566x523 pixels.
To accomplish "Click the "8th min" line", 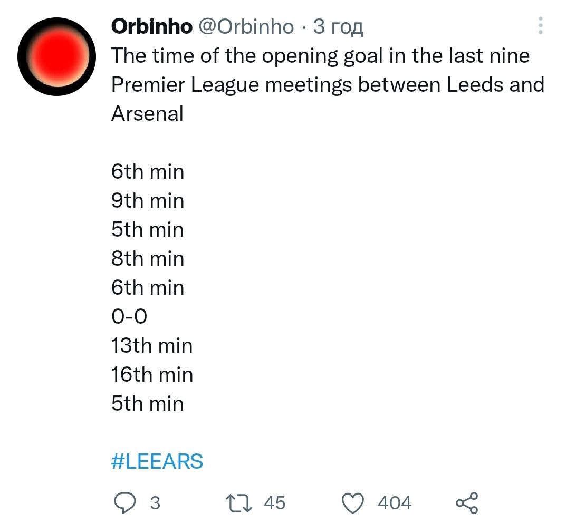I will [148, 259].
